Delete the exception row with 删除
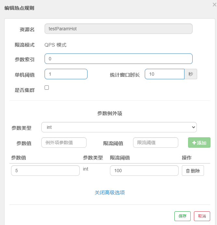 click(x=193, y=171)
